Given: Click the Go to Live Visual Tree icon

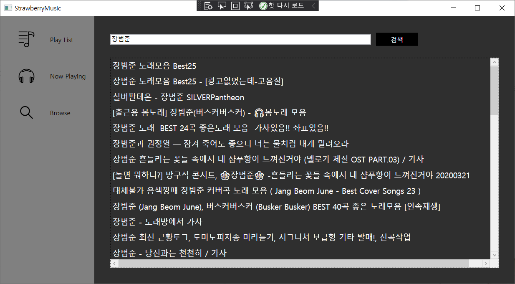Looking at the screenshot, I should (208, 5).
